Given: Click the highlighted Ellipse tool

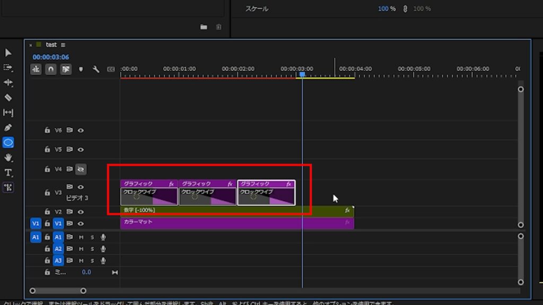Looking at the screenshot, I should tap(8, 142).
